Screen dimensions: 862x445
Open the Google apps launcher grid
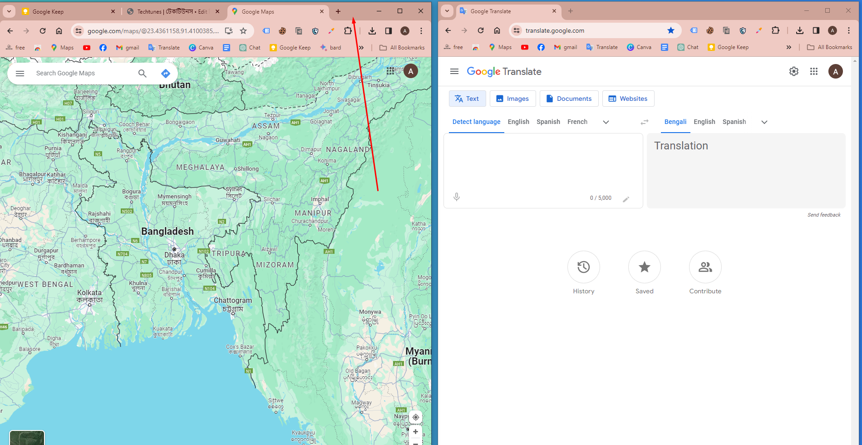click(x=813, y=71)
